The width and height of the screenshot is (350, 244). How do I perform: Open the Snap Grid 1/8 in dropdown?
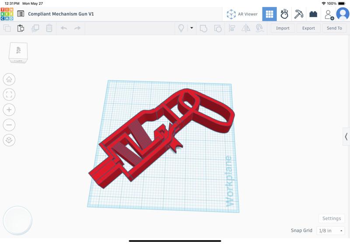coord(331,230)
